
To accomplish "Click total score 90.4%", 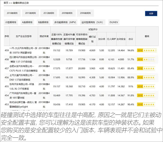I will (131, 104).
